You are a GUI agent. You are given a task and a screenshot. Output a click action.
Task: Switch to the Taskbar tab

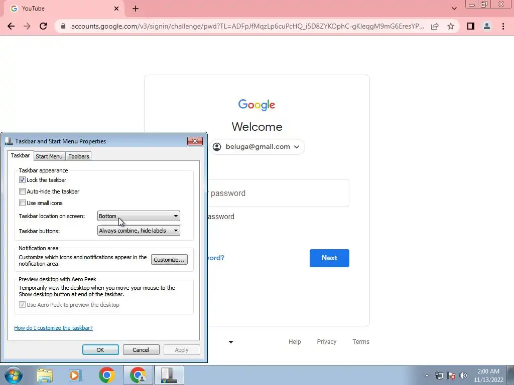(x=20, y=155)
